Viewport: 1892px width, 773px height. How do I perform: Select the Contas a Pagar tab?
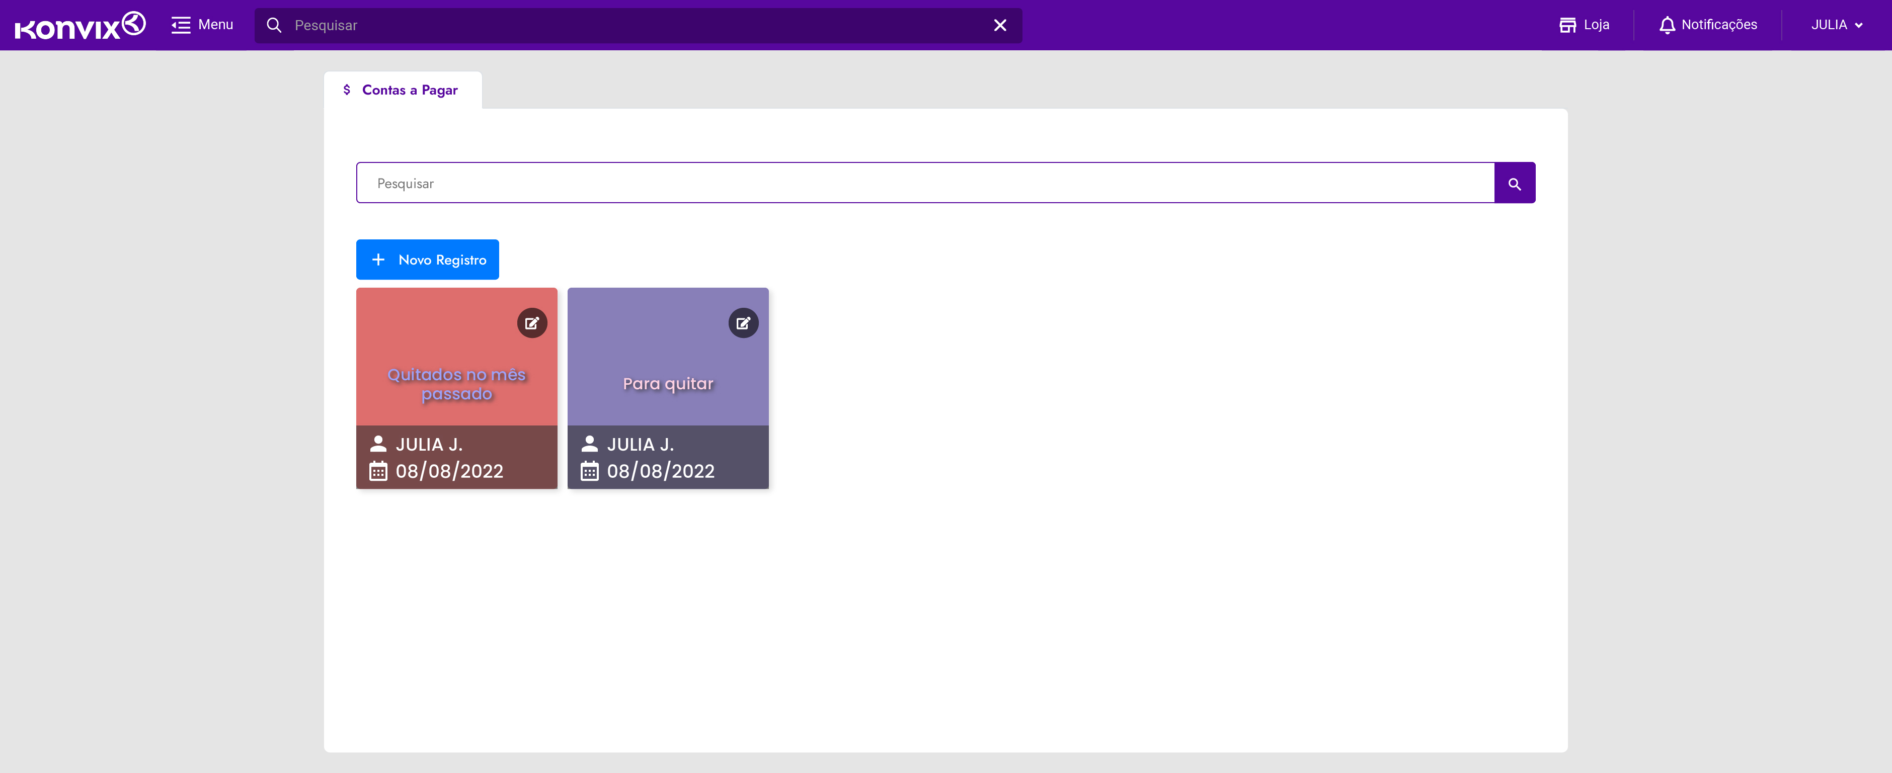pyautogui.click(x=409, y=91)
